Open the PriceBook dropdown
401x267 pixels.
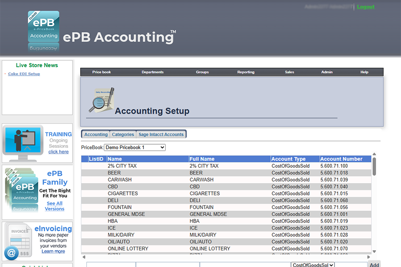(x=135, y=147)
